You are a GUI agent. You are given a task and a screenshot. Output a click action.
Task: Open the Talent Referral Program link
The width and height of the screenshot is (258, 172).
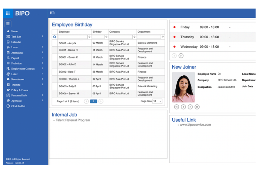tap(73, 120)
